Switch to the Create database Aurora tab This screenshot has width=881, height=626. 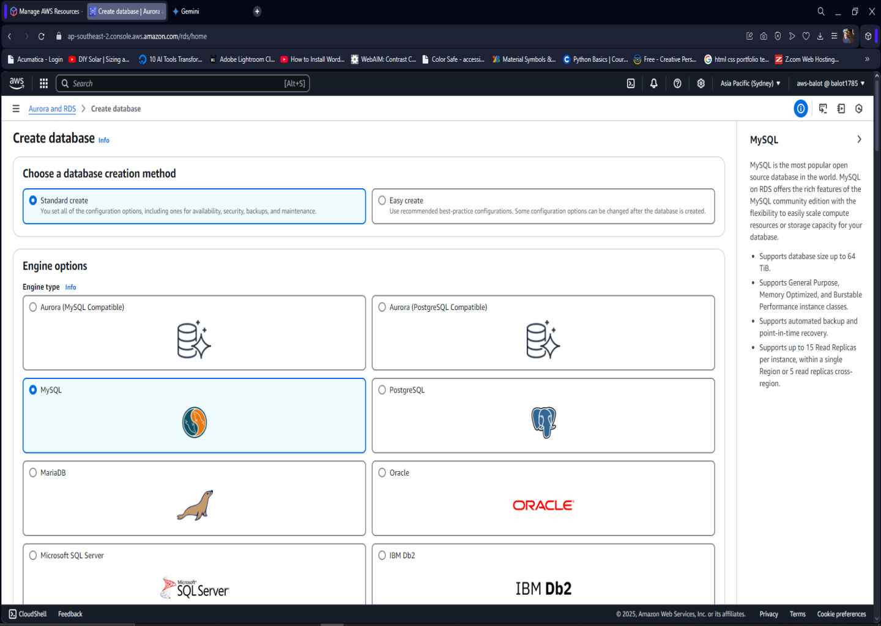pyautogui.click(x=127, y=11)
